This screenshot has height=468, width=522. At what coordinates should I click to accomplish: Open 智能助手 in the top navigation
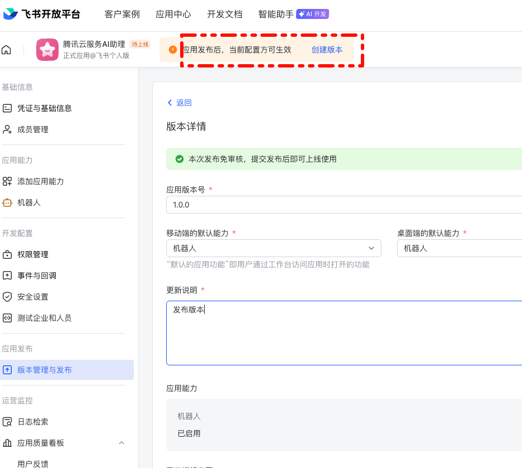coord(276,14)
